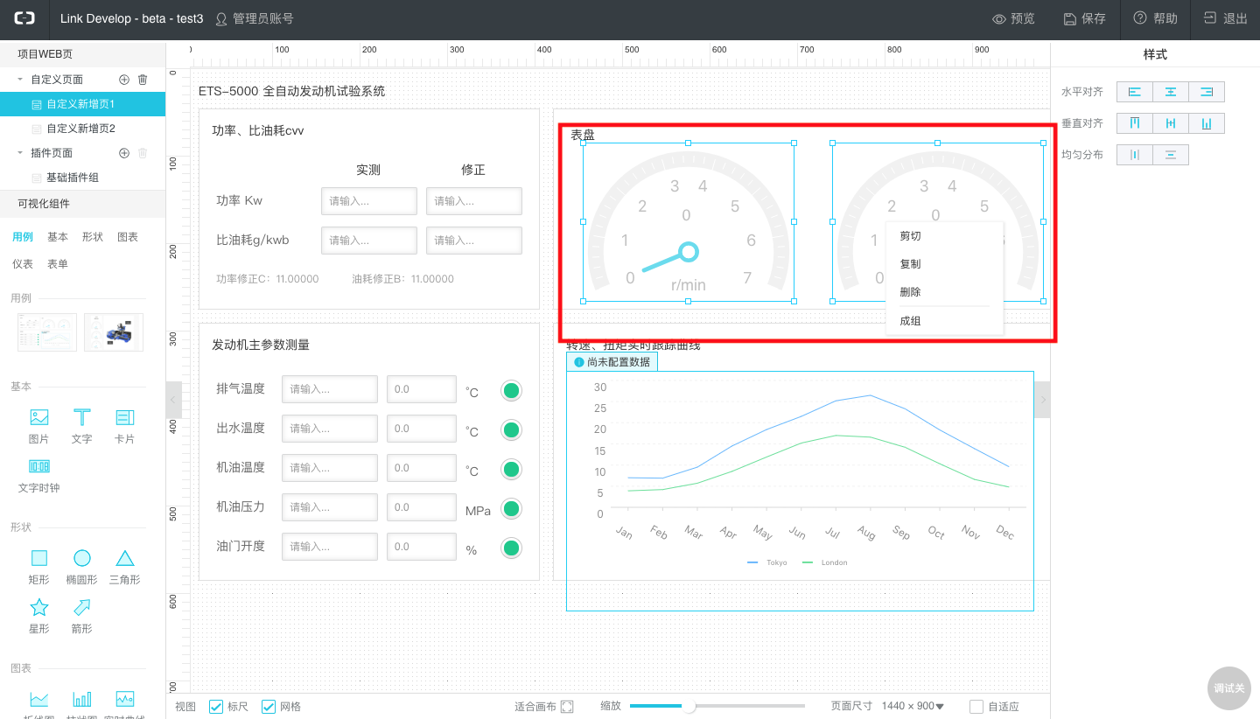Click the 排气温度 green status indicator

[512, 390]
